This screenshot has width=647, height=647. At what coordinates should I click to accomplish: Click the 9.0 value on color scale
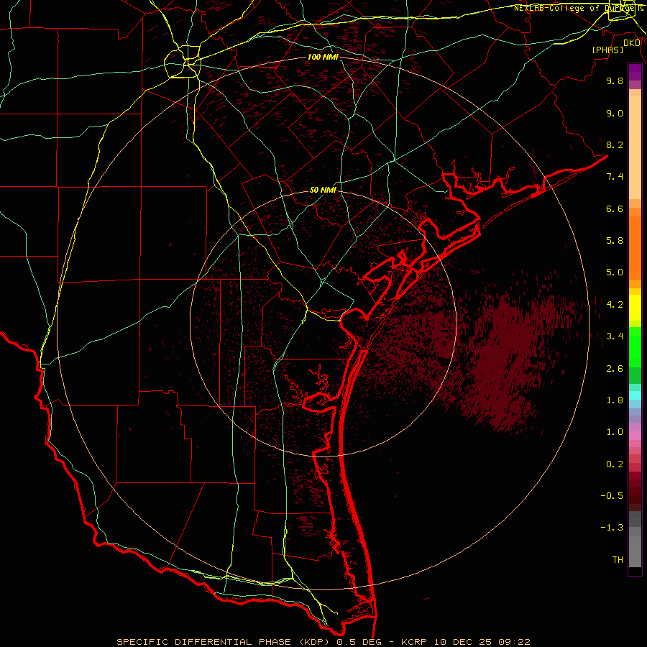point(615,113)
